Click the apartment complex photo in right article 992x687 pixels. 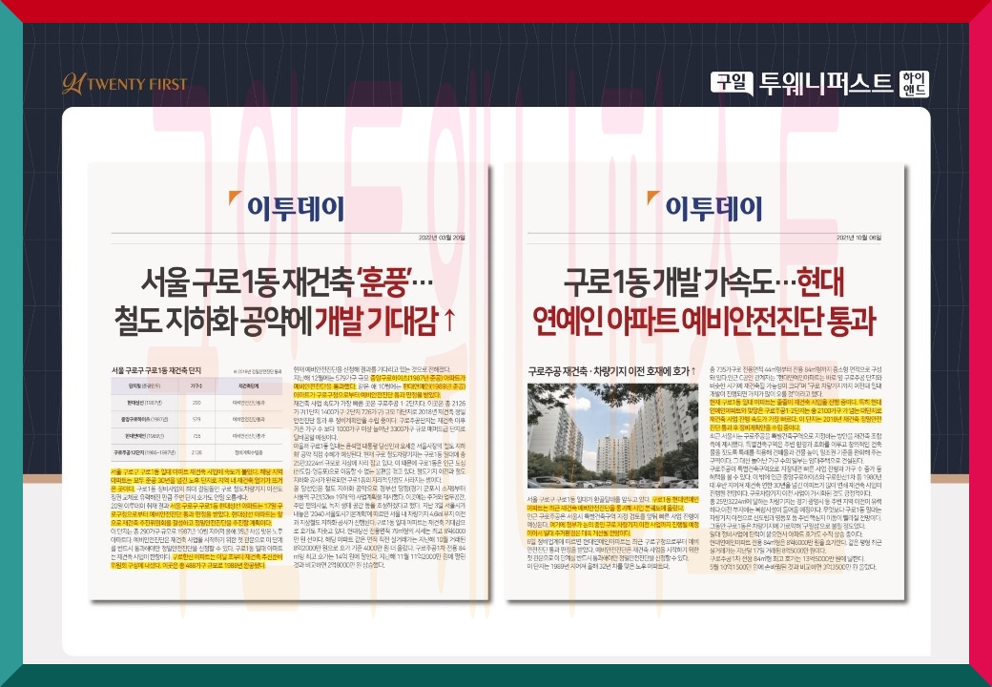pos(612,435)
